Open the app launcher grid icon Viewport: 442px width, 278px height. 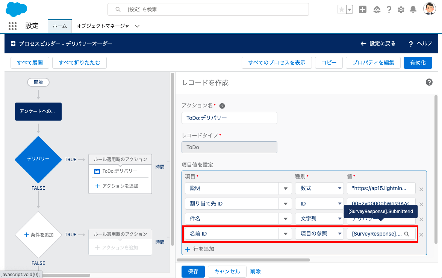[12, 26]
